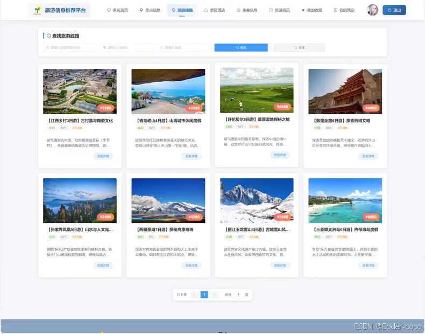Click the title 【丽江玉龙雪山4日游】古城雪山
Screen dimensions: 425x334
pos(257,229)
